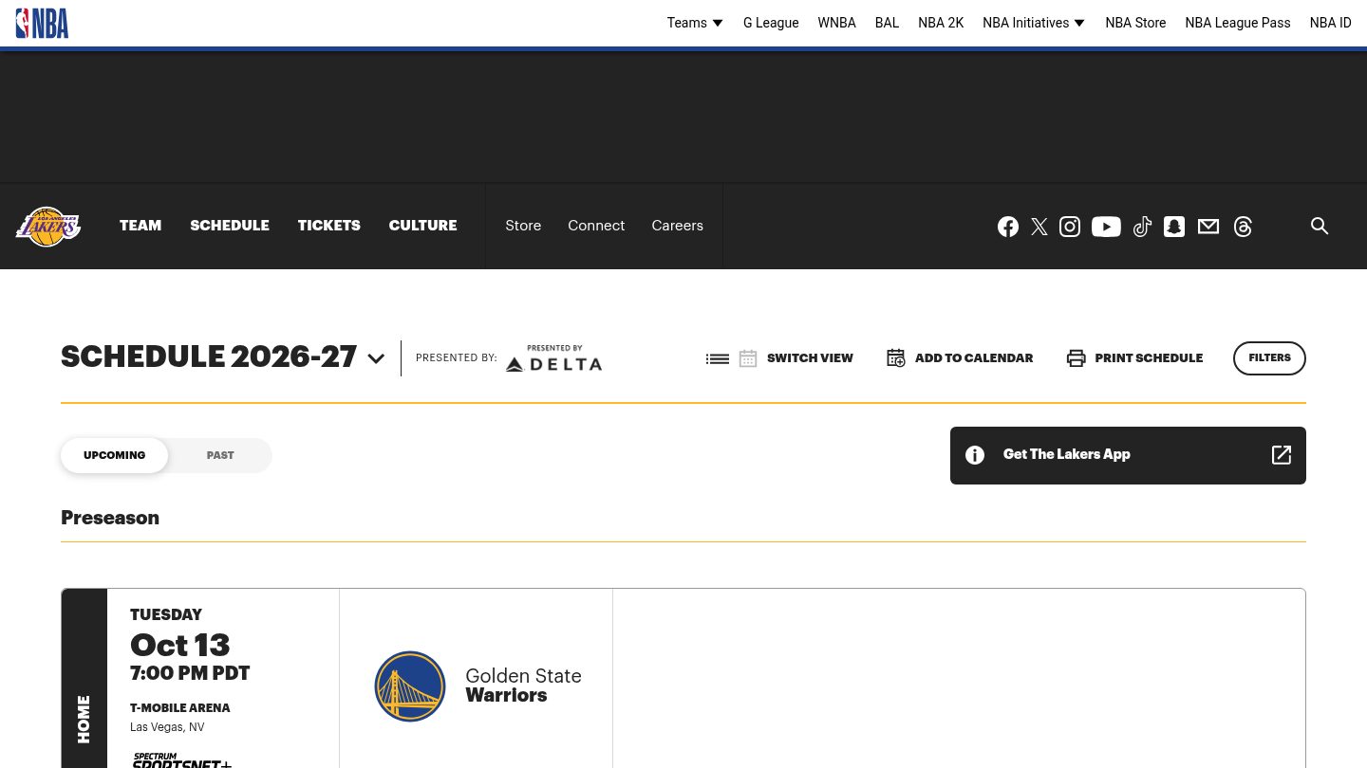Open the WNBA link

(x=837, y=23)
